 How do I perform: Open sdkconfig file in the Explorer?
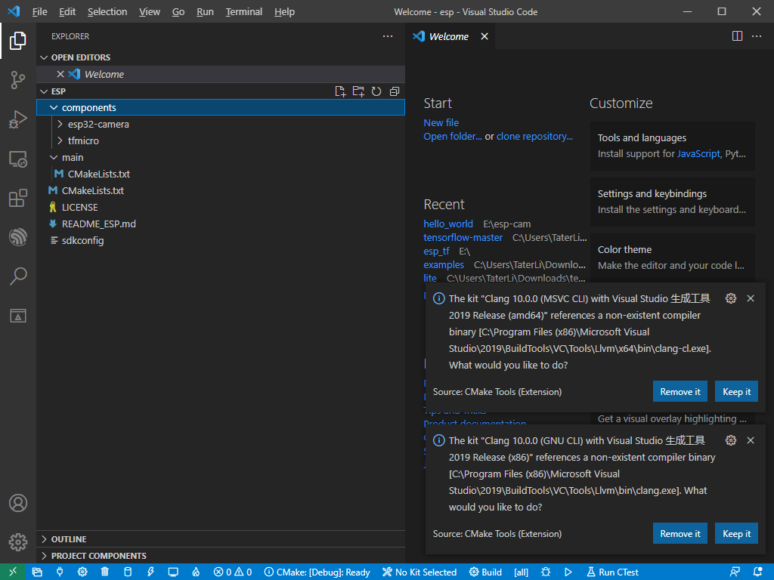tap(221, 240)
